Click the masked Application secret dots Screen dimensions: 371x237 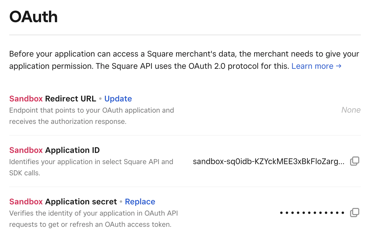click(x=312, y=212)
